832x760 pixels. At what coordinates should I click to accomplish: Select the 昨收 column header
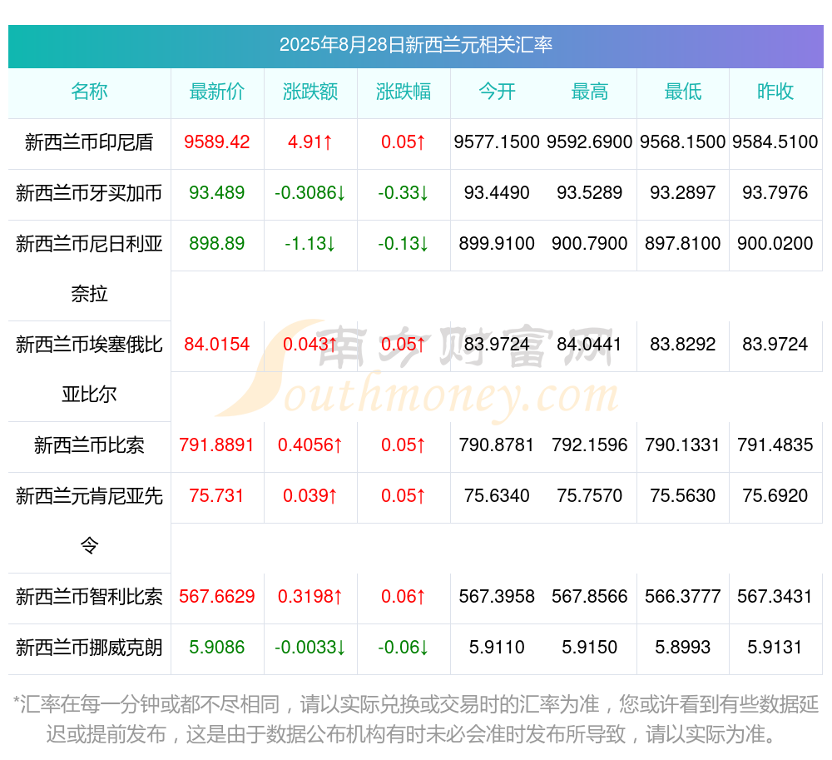point(775,92)
